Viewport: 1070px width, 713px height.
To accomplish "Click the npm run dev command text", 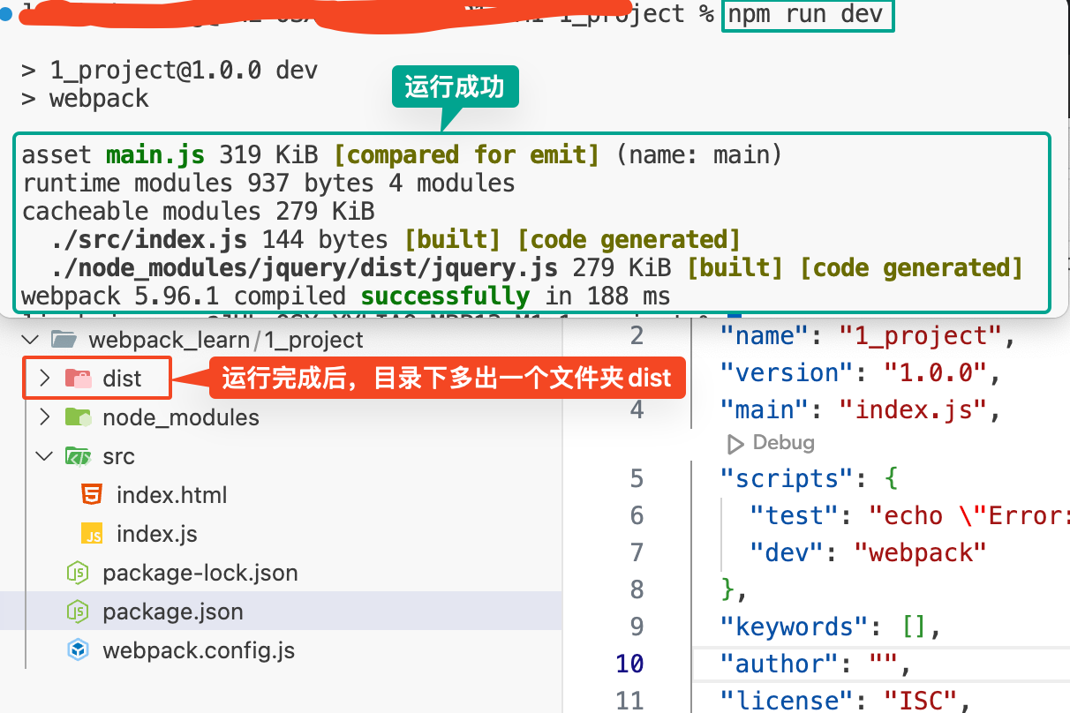I will tap(807, 14).
